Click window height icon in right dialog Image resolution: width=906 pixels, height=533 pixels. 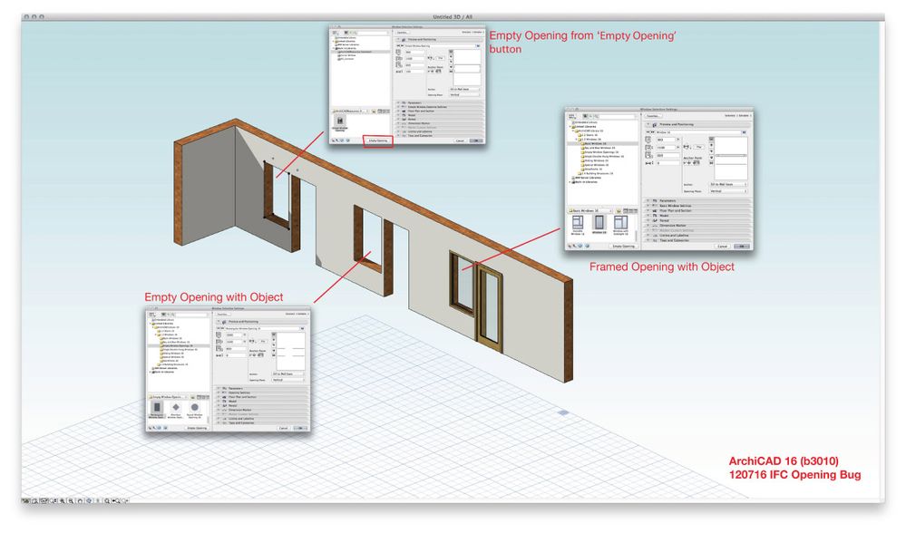(648, 147)
